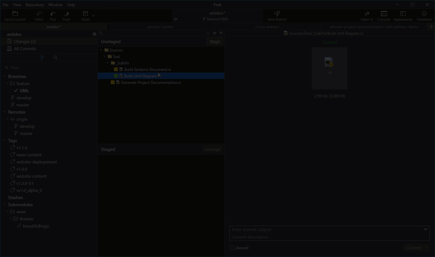Collapse the Remotes section

(5, 112)
